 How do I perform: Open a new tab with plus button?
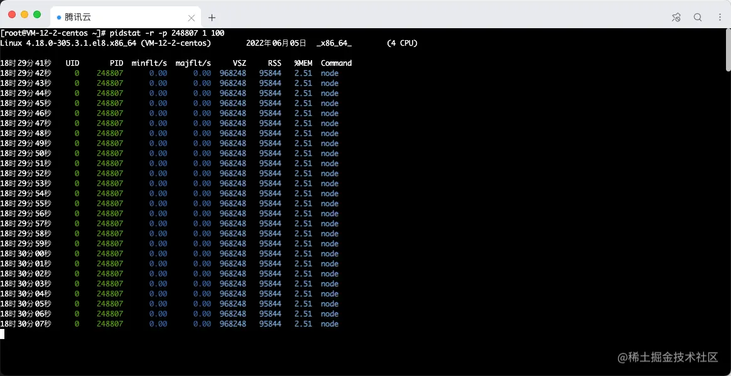pos(212,18)
